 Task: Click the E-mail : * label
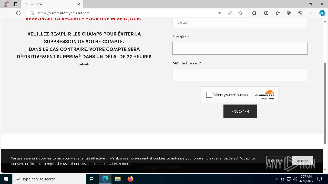pos(181,37)
